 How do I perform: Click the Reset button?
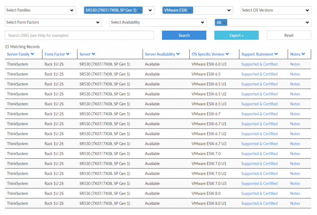[x=289, y=35]
